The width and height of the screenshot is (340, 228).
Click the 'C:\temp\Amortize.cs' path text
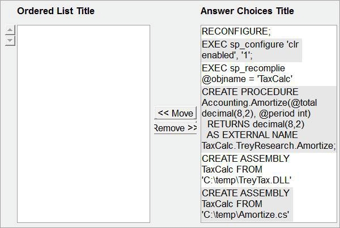tap(245, 215)
